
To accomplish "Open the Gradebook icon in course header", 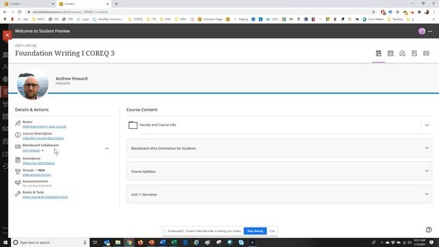I will pos(414,54).
